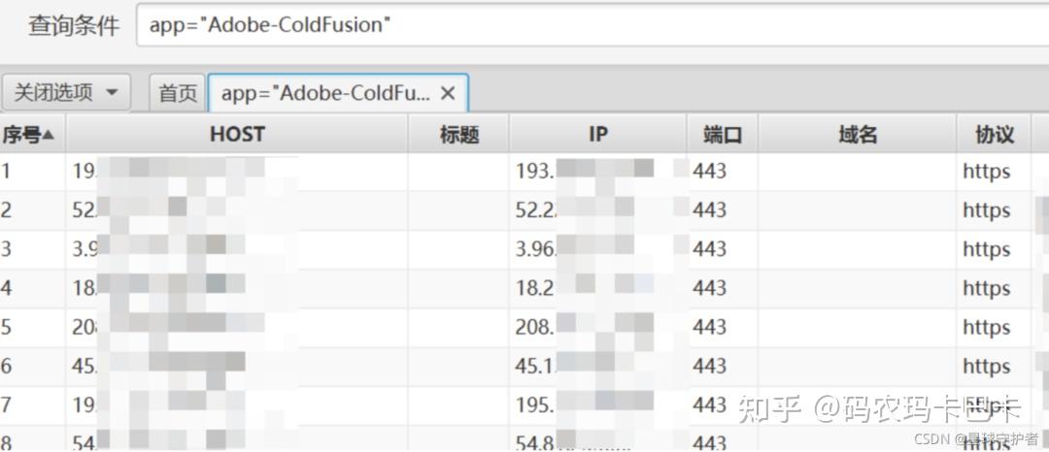Close the app="Adobe-ColdFu..." tab with X
Screen dimensions: 1049x452
[x=448, y=93]
